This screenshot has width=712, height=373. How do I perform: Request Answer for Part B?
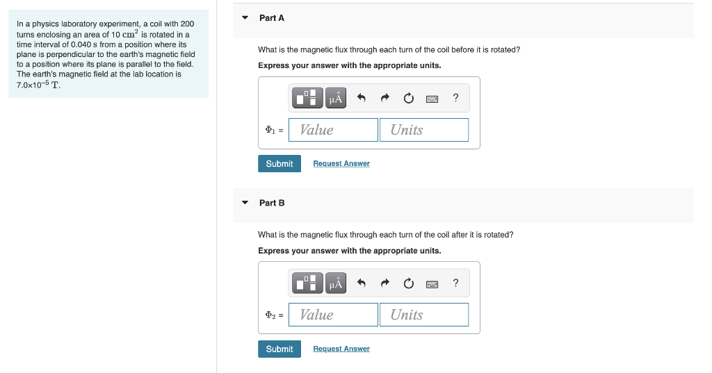point(341,349)
